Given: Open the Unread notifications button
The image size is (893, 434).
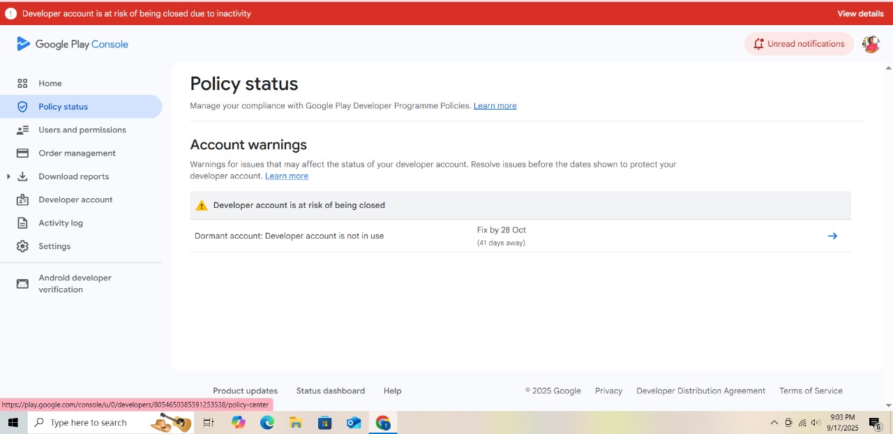Looking at the screenshot, I should pos(799,44).
